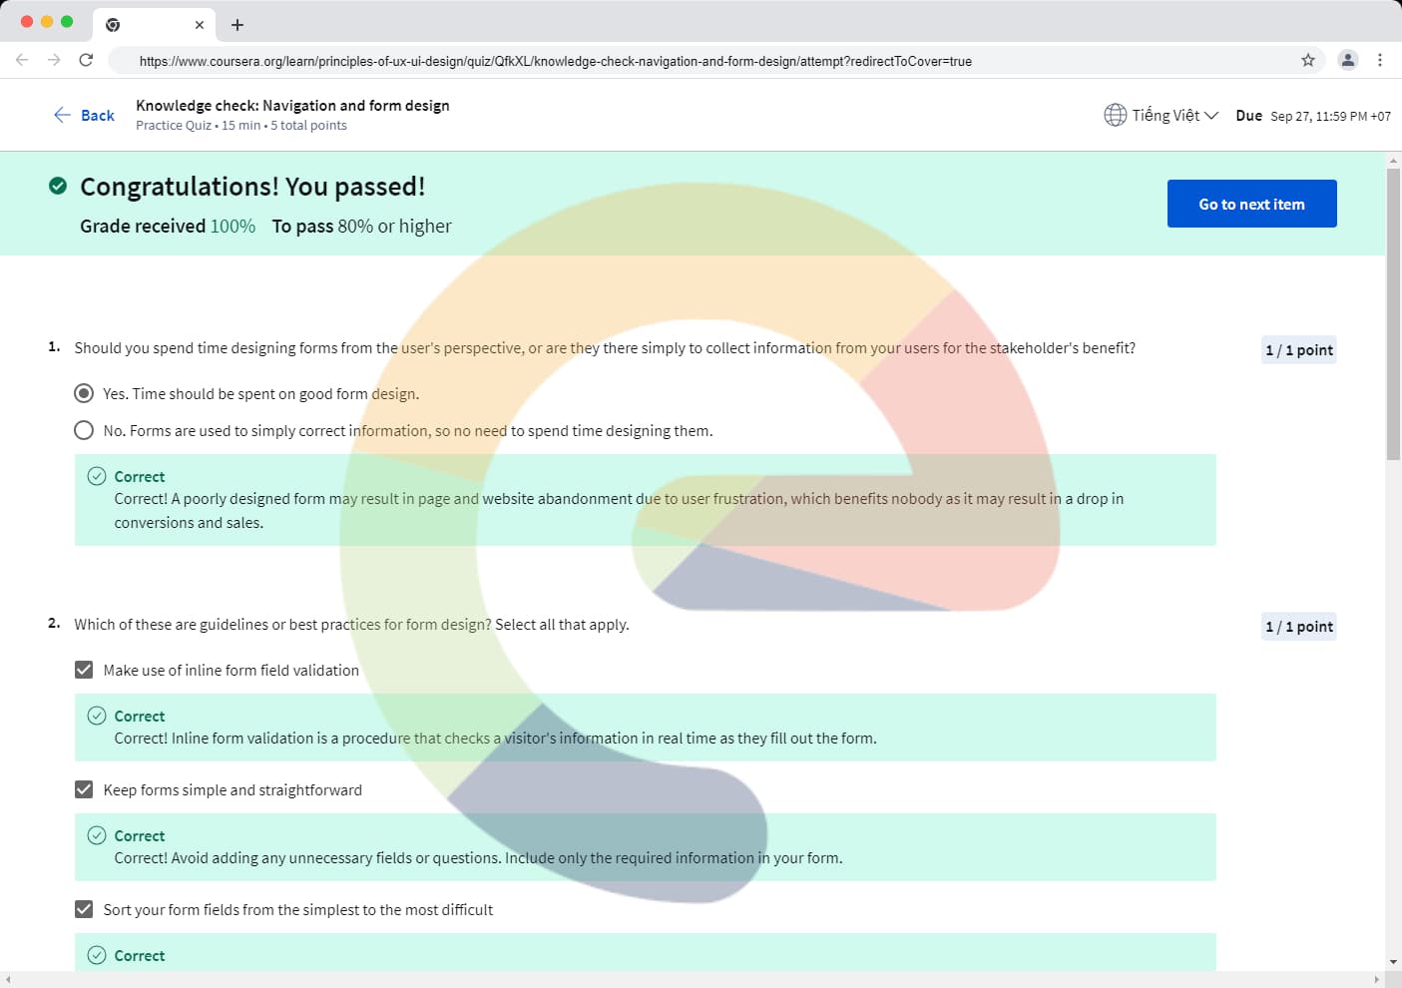Open the browser profile avatar icon

point(1347,60)
